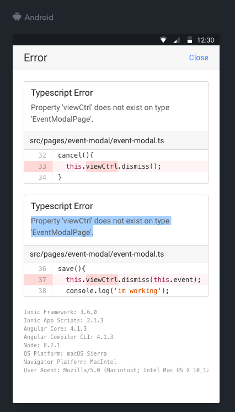Select the Android platform label

(x=39, y=17)
